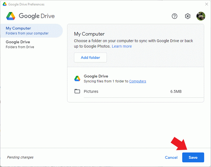Open the Learn more link
211x167 pixels.
click(x=122, y=46)
